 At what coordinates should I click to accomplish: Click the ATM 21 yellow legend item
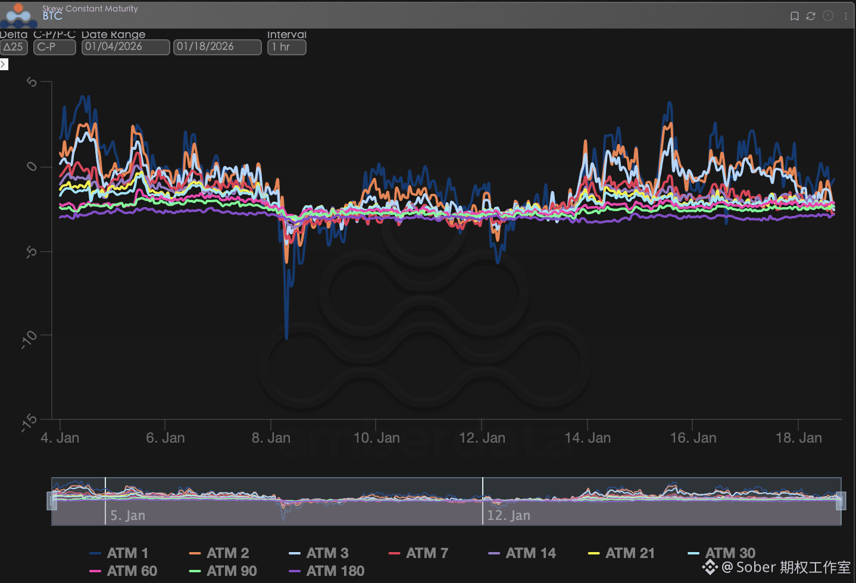[621, 553]
